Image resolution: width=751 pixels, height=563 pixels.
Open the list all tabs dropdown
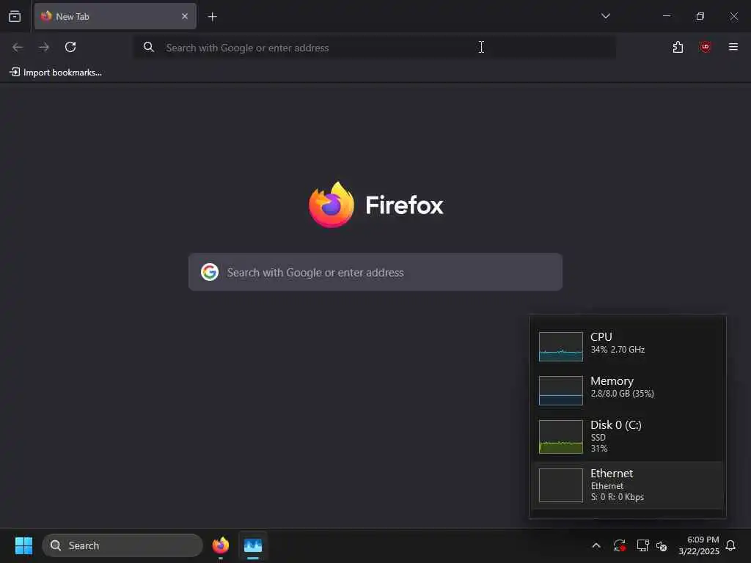point(605,16)
